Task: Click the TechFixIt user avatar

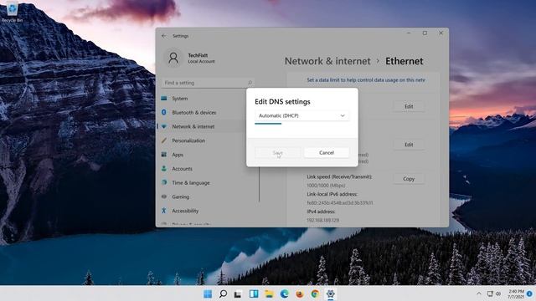Action: (x=173, y=58)
